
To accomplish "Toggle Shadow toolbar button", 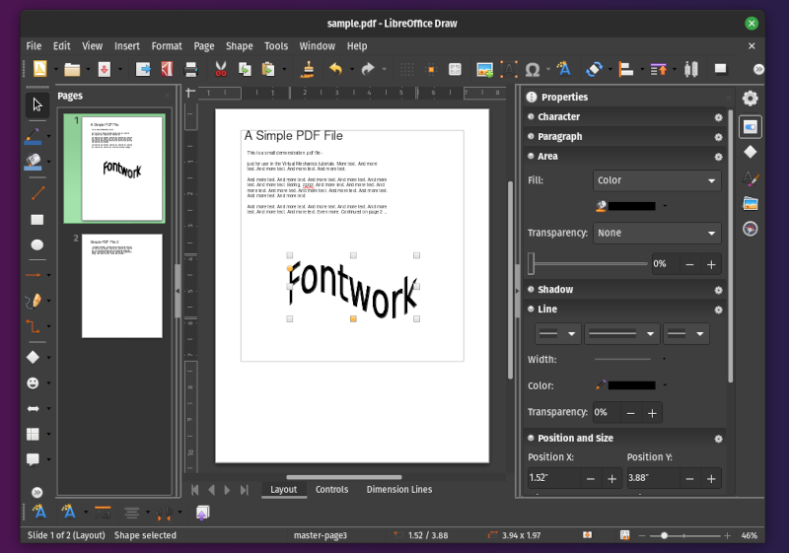I will pyautogui.click(x=721, y=69).
